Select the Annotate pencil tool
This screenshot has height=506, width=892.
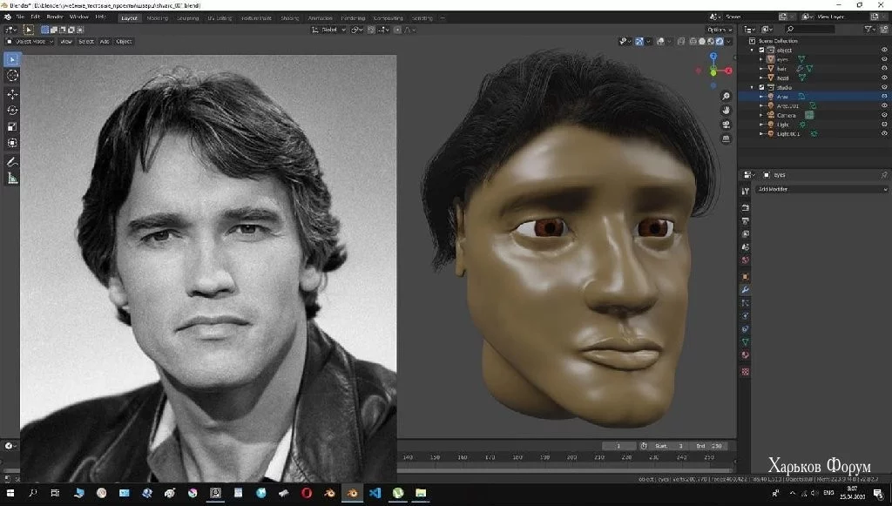pos(12,162)
